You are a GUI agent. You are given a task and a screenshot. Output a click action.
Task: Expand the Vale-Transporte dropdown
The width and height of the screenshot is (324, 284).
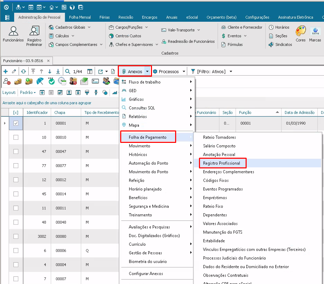pyautogui.click(x=199, y=30)
